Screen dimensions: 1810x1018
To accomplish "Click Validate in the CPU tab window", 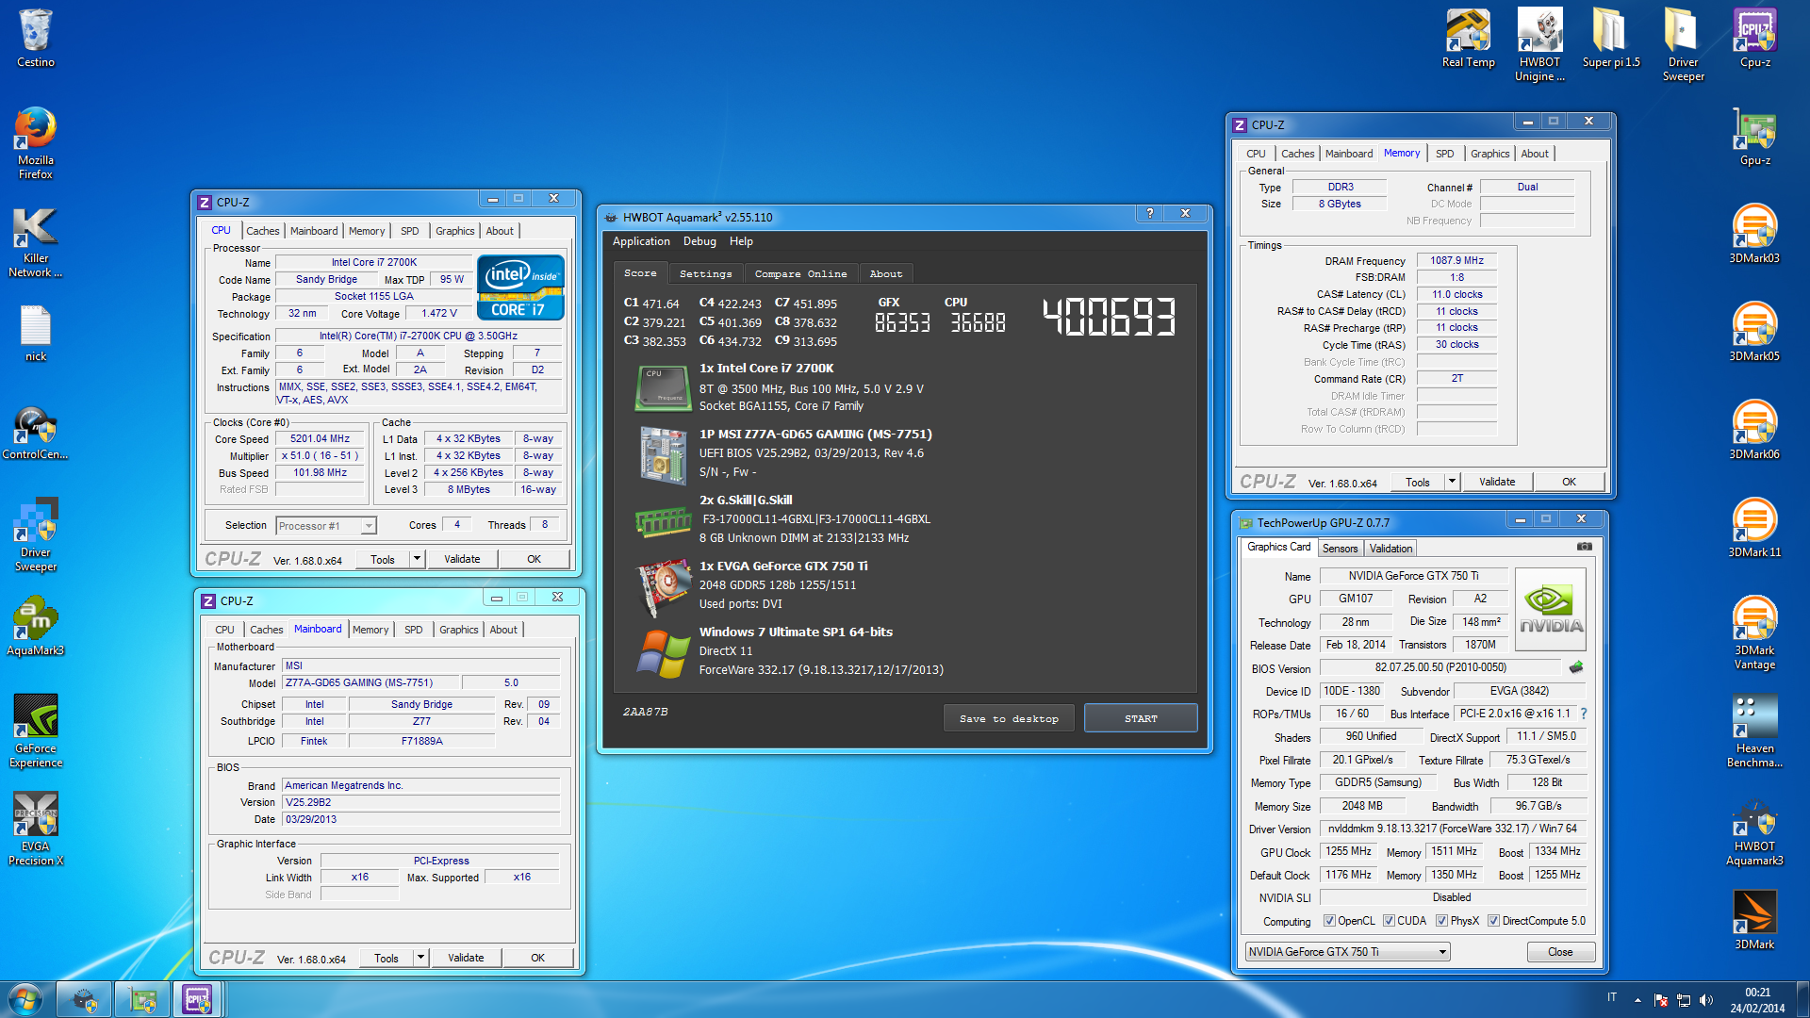I will click(x=462, y=559).
